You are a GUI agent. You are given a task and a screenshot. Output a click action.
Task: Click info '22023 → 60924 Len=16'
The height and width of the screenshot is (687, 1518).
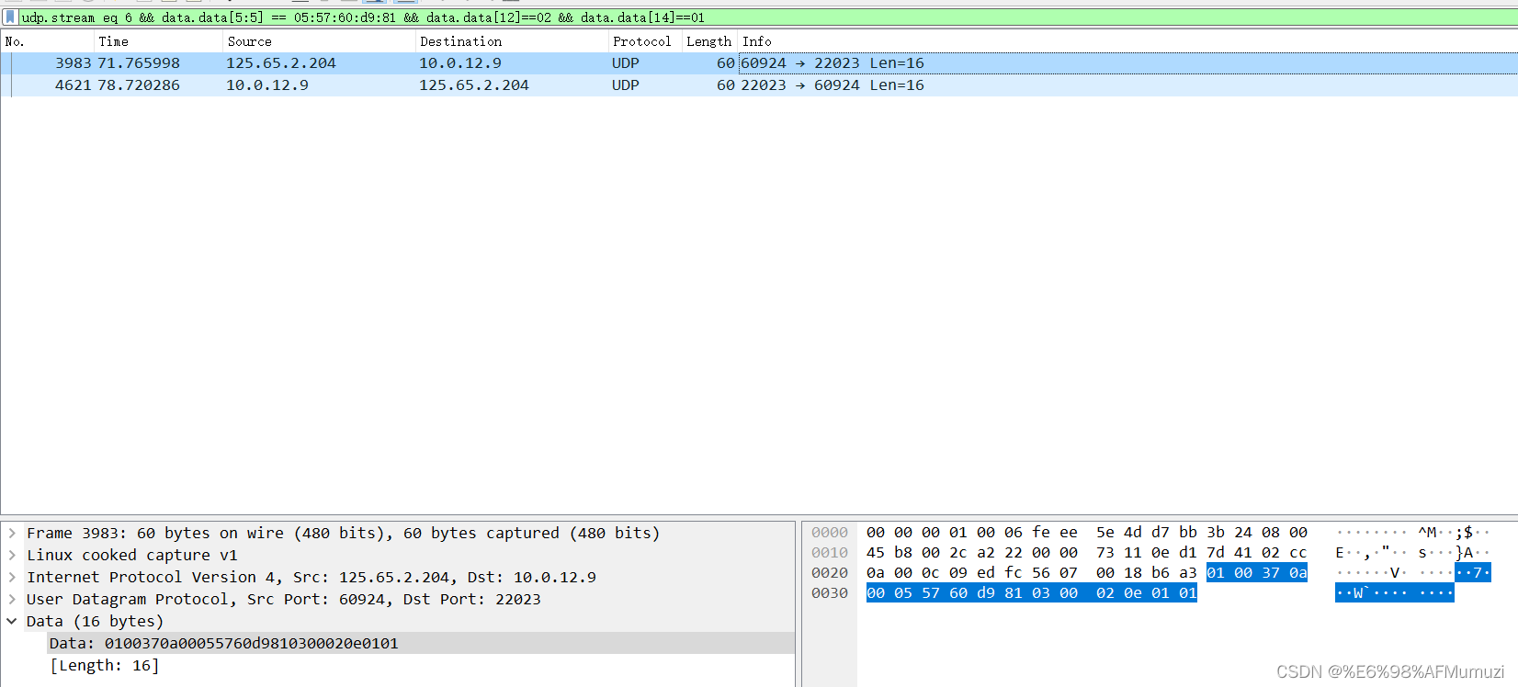click(833, 85)
